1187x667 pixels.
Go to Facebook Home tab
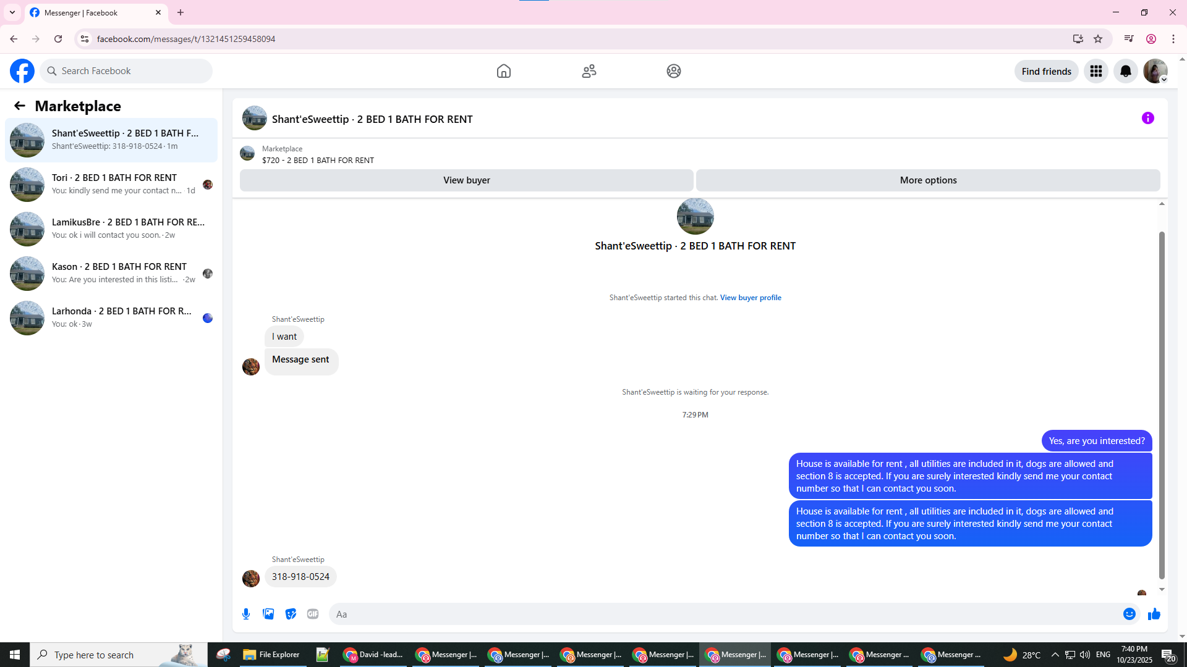pyautogui.click(x=503, y=71)
